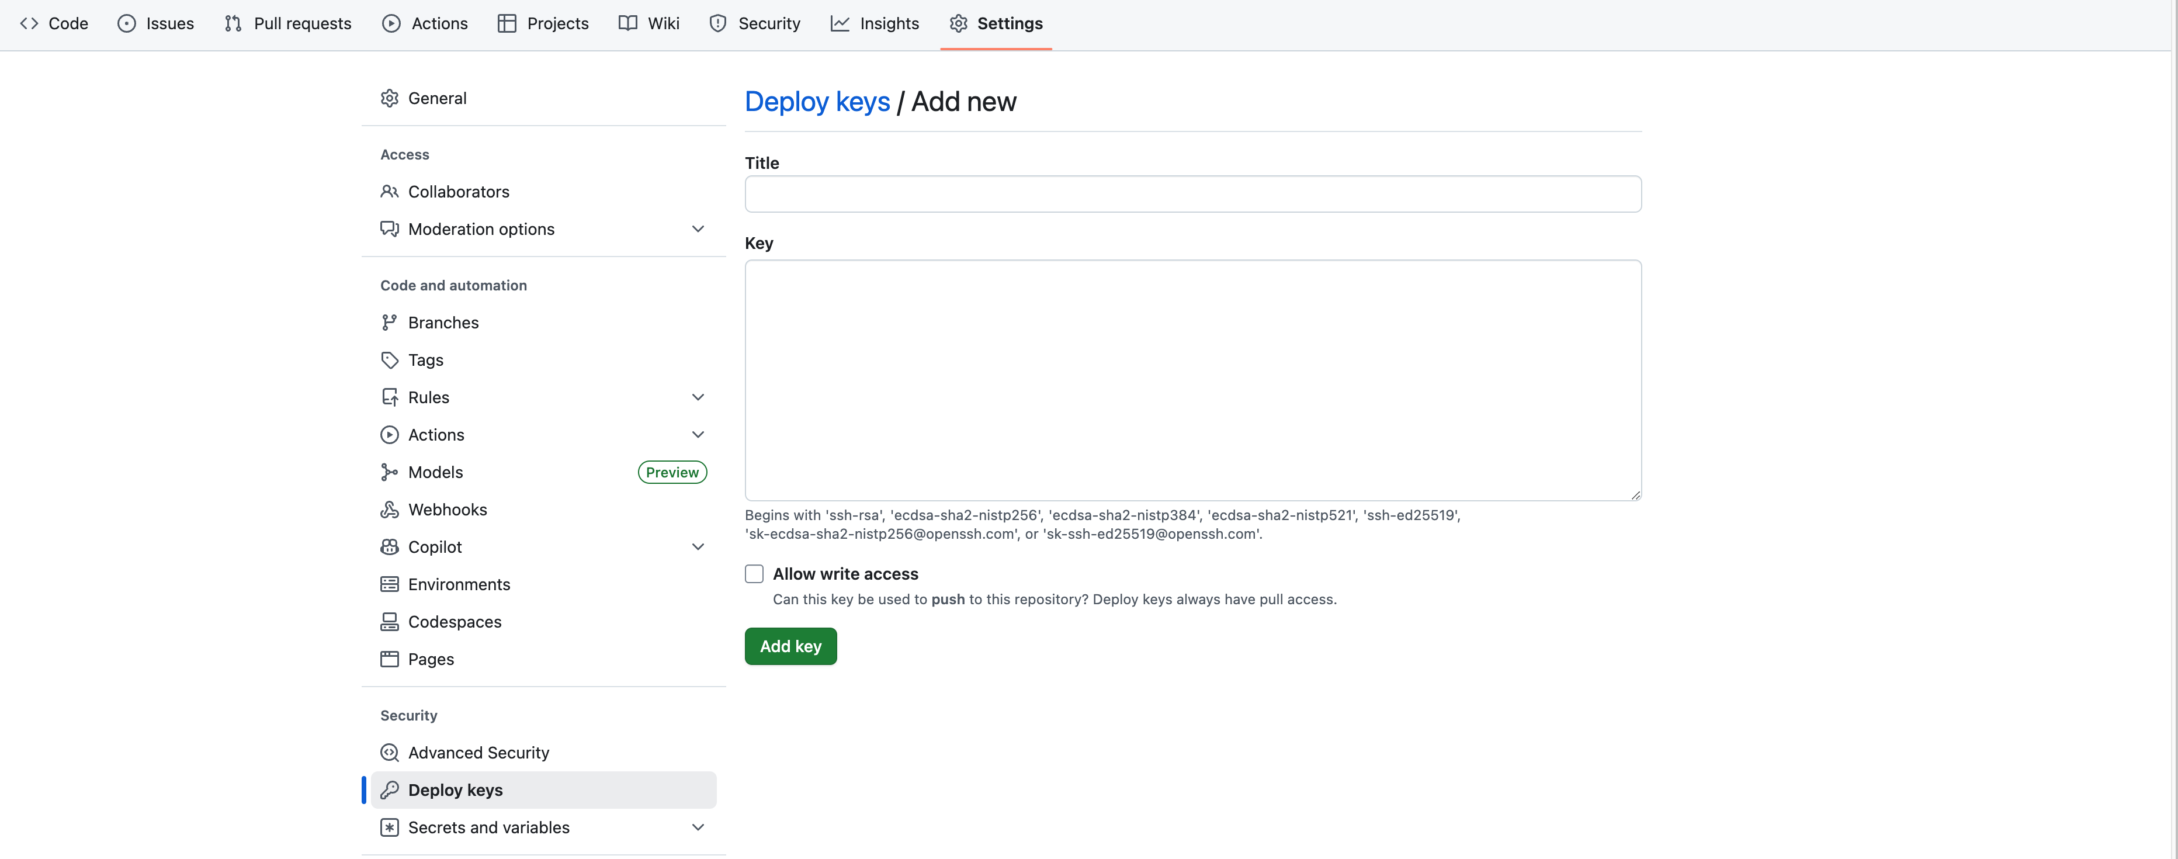The height and width of the screenshot is (859, 2178).
Task: Click the Copilot icon in sidebar
Action: pos(389,547)
